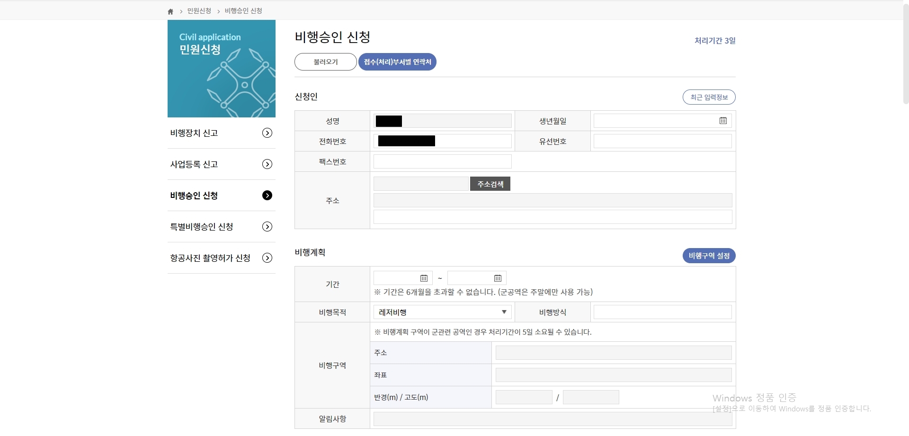The height and width of the screenshot is (436, 909).
Task: Focus the 성명 input field
Action: pos(442,121)
